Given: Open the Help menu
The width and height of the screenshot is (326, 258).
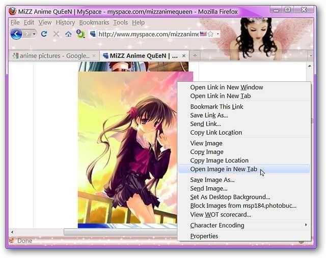Looking at the screenshot, I should click(x=138, y=22).
